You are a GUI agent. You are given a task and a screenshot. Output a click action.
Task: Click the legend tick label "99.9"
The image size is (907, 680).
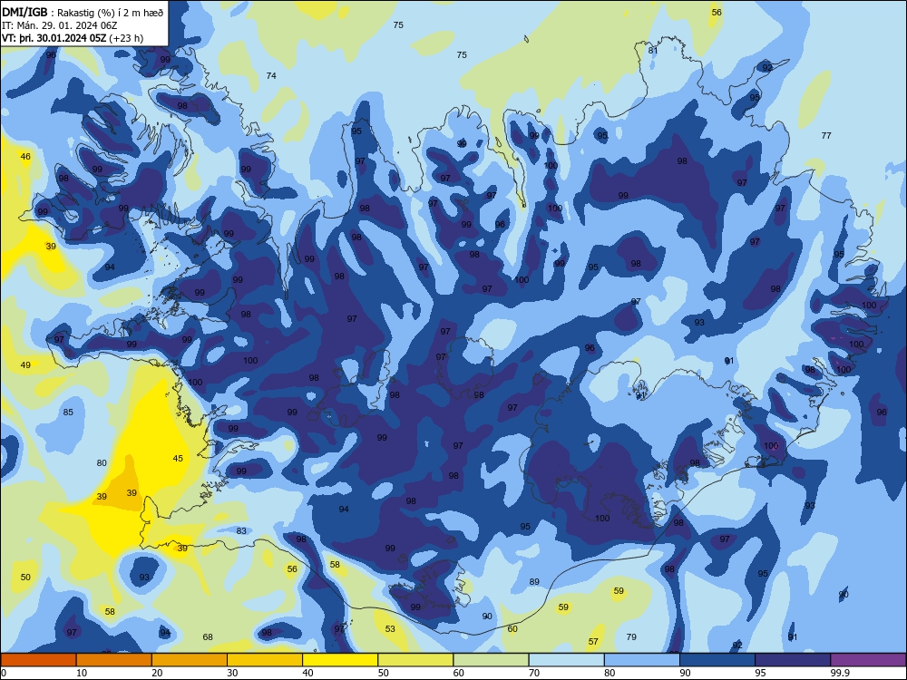pyautogui.click(x=840, y=673)
